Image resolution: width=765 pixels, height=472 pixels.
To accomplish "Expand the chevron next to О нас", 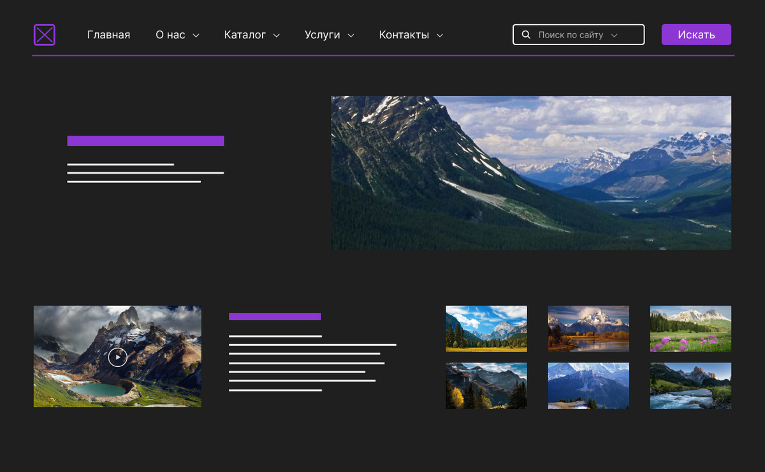I will coord(196,36).
